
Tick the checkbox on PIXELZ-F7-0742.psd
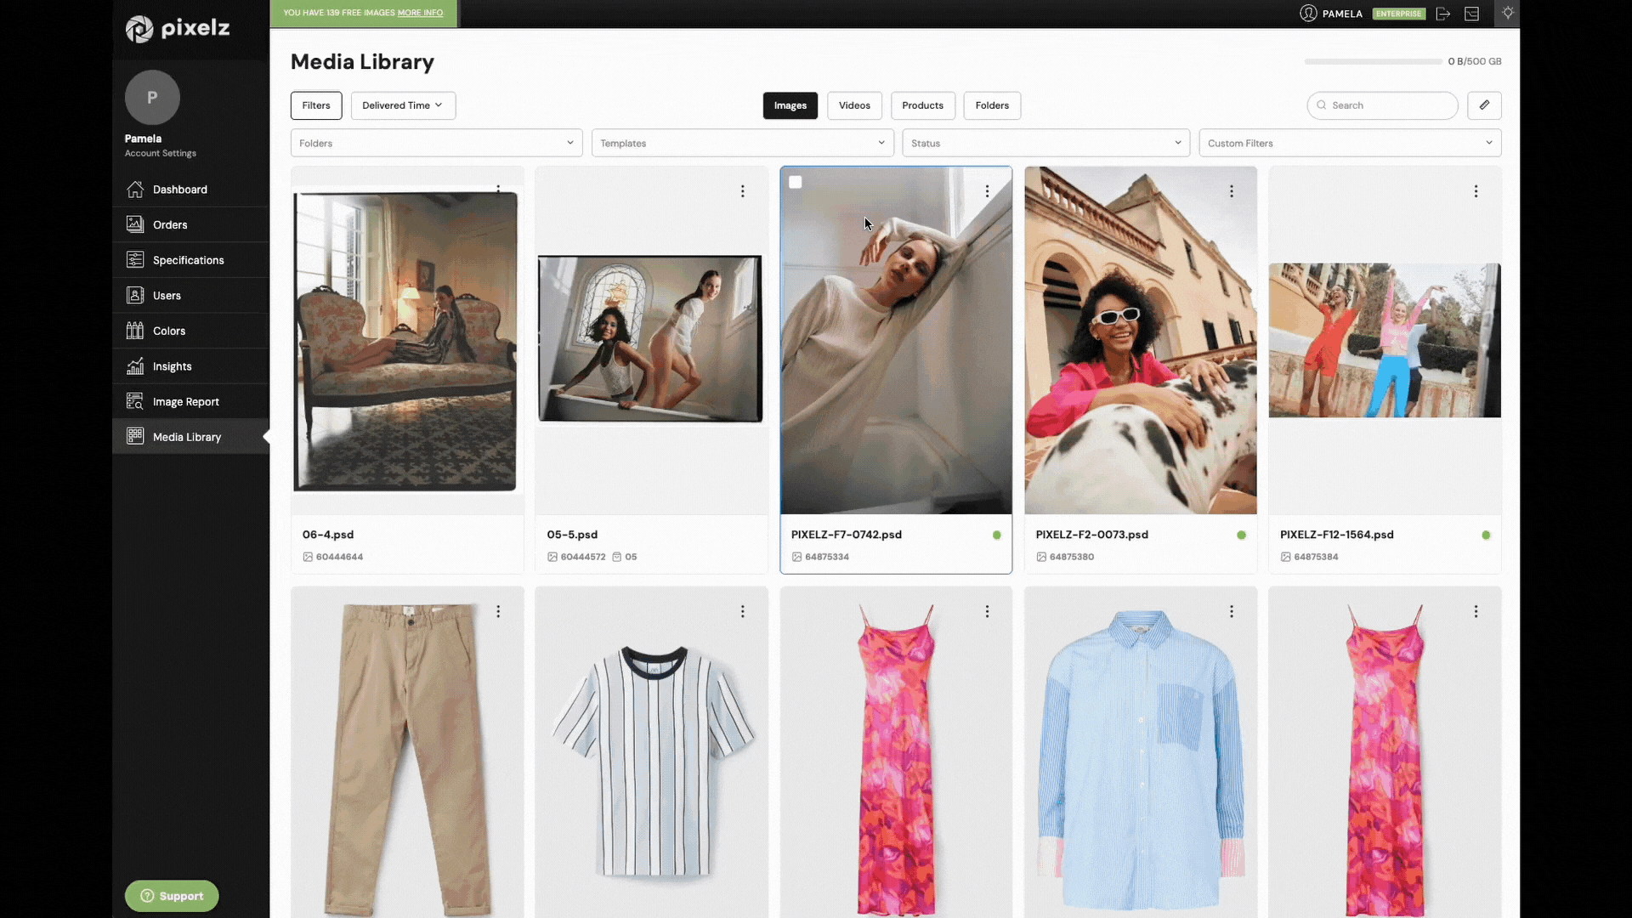point(796,182)
